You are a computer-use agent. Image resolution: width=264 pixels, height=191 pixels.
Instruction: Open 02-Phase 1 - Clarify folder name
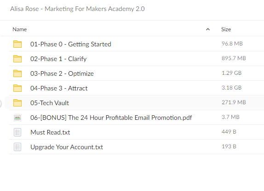tap(58, 59)
